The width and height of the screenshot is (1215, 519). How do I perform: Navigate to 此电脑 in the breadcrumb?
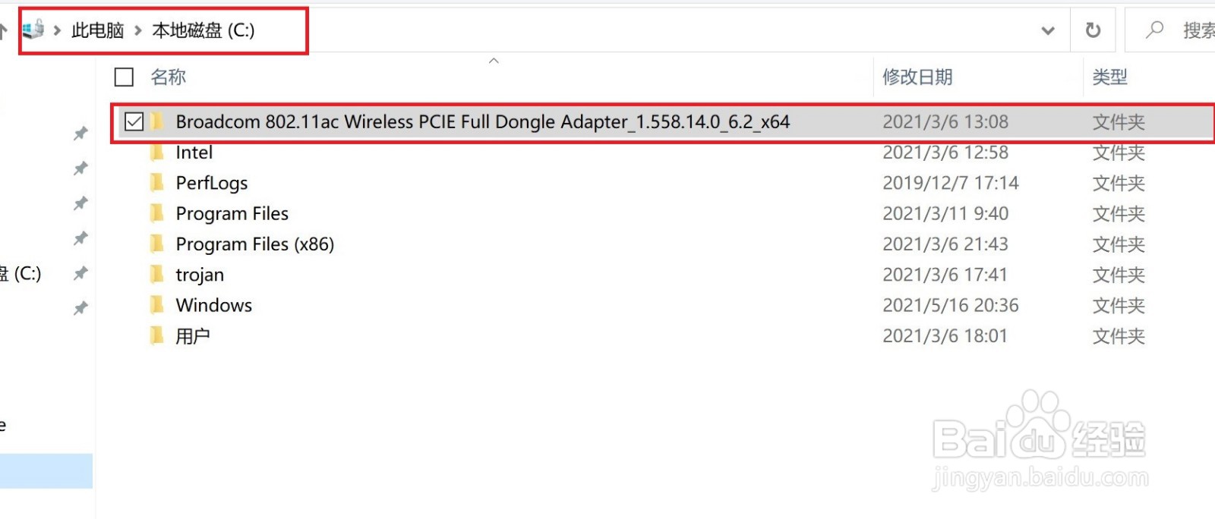pos(97,30)
